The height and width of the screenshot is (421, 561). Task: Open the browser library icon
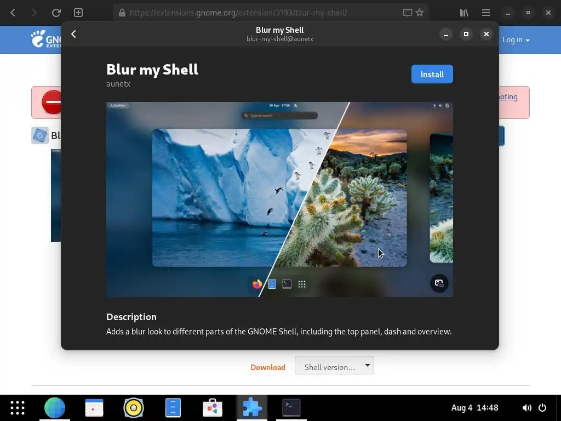(464, 13)
